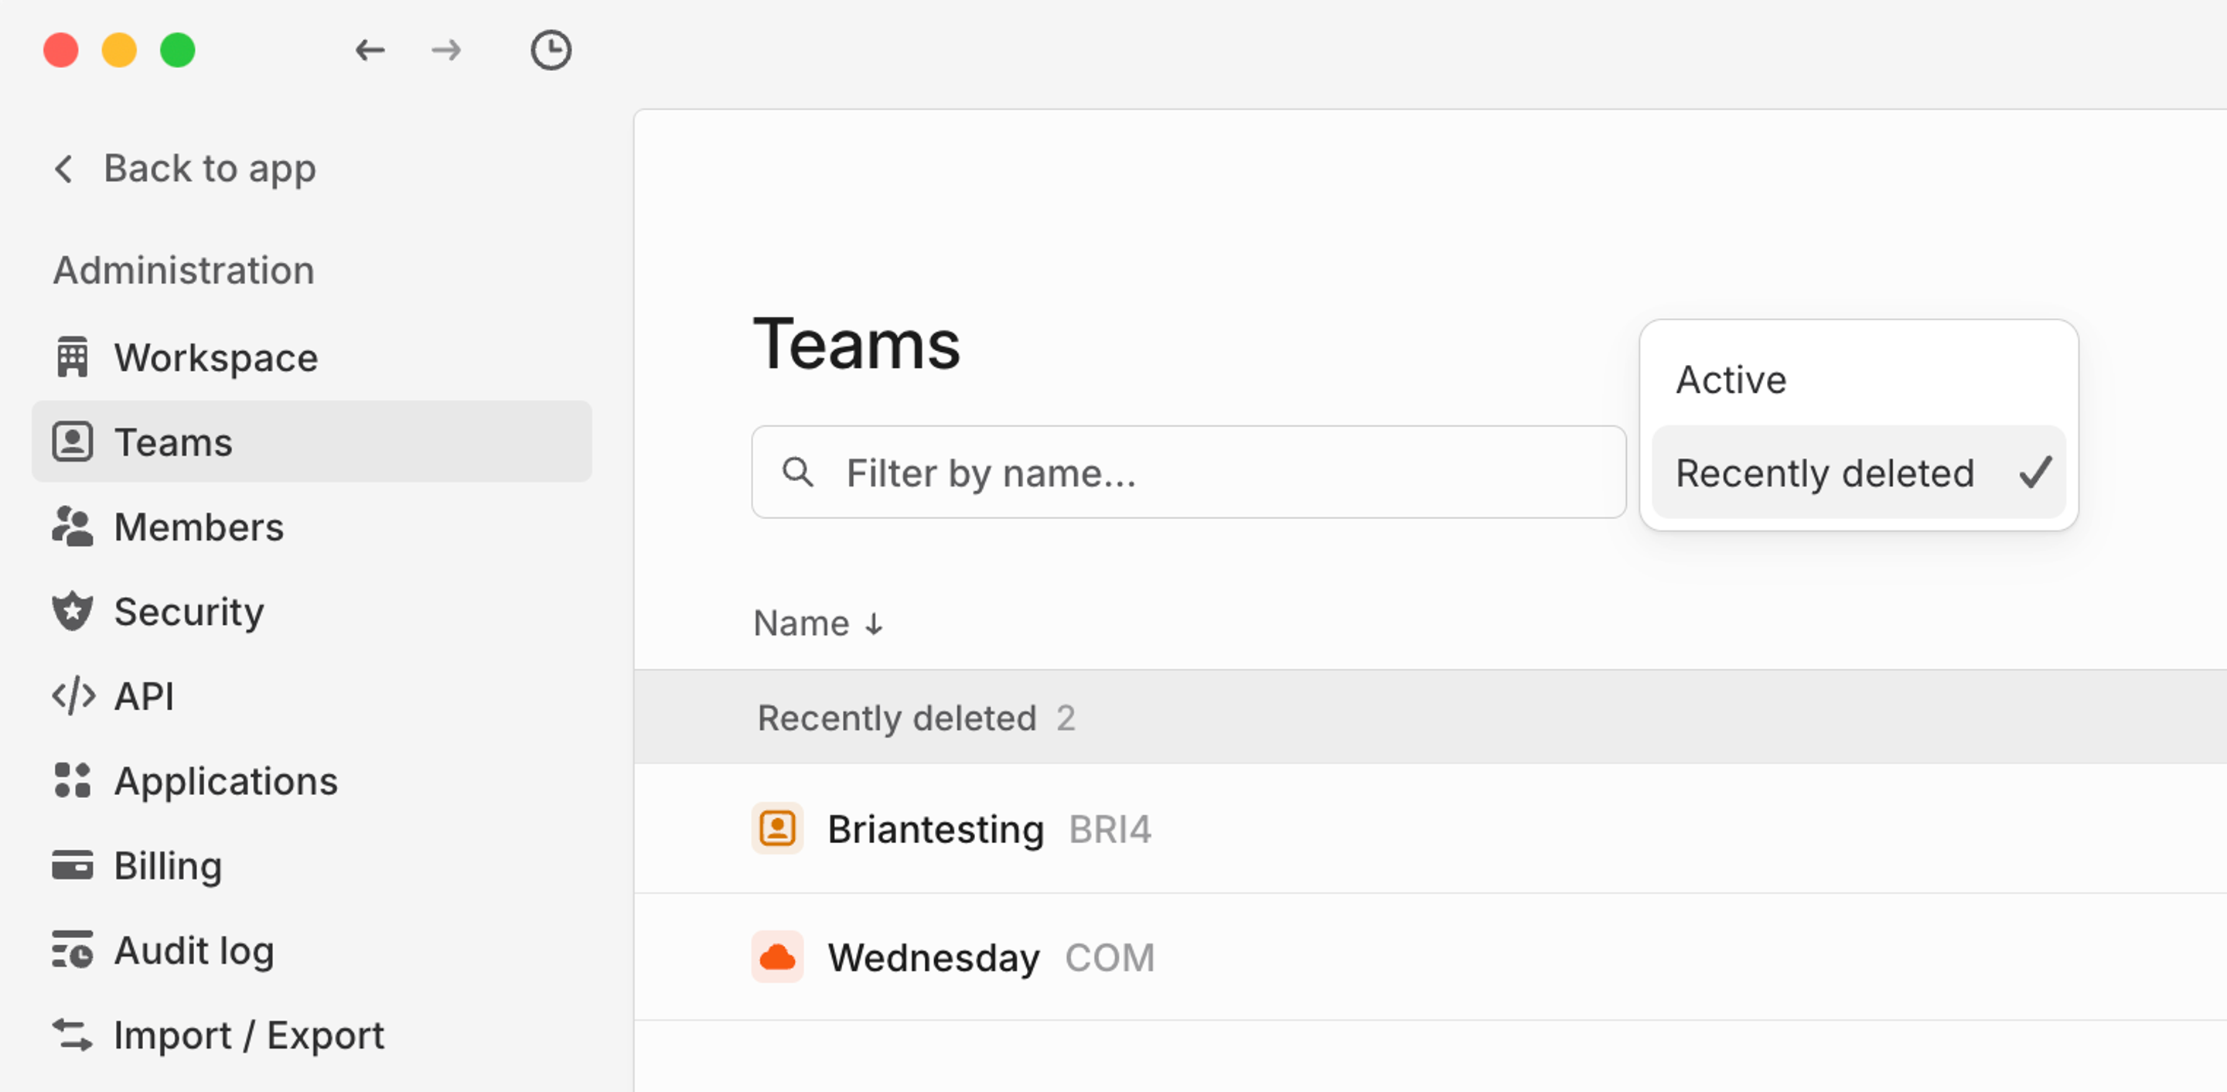This screenshot has width=2227, height=1092.
Task: Click the Members people icon
Action: click(x=73, y=527)
